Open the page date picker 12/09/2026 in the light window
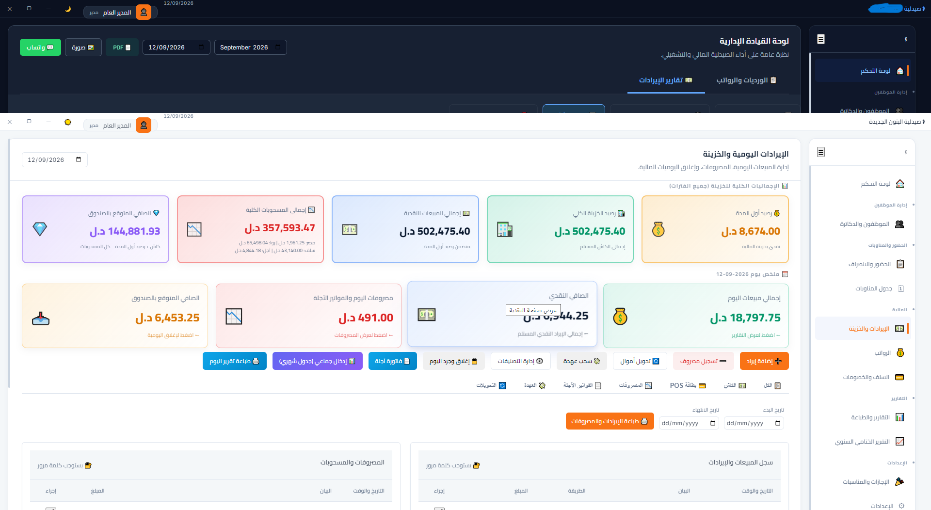The height and width of the screenshot is (510, 931). coord(55,160)
